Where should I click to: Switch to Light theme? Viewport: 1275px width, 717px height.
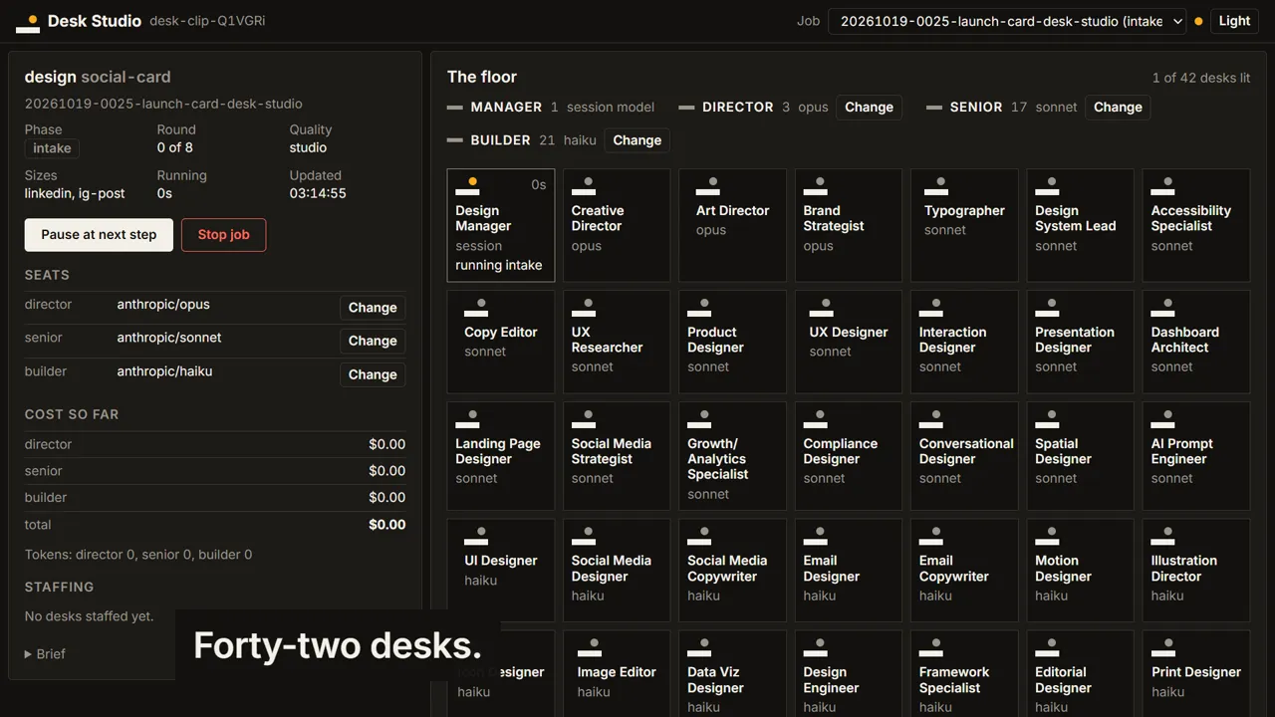[1234, 21]
